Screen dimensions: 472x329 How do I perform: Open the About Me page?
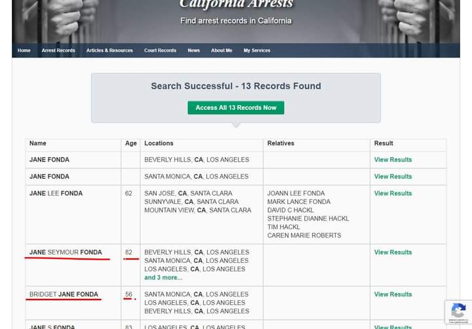click(222, 50)
